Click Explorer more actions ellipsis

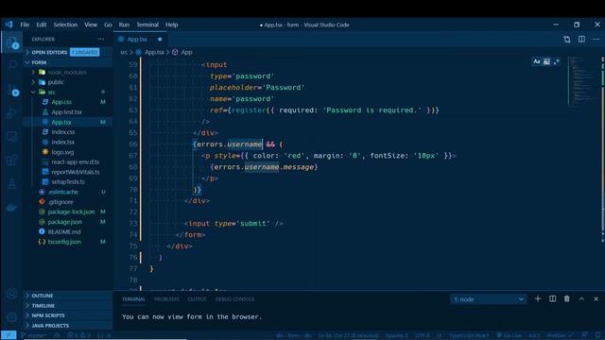101,39
